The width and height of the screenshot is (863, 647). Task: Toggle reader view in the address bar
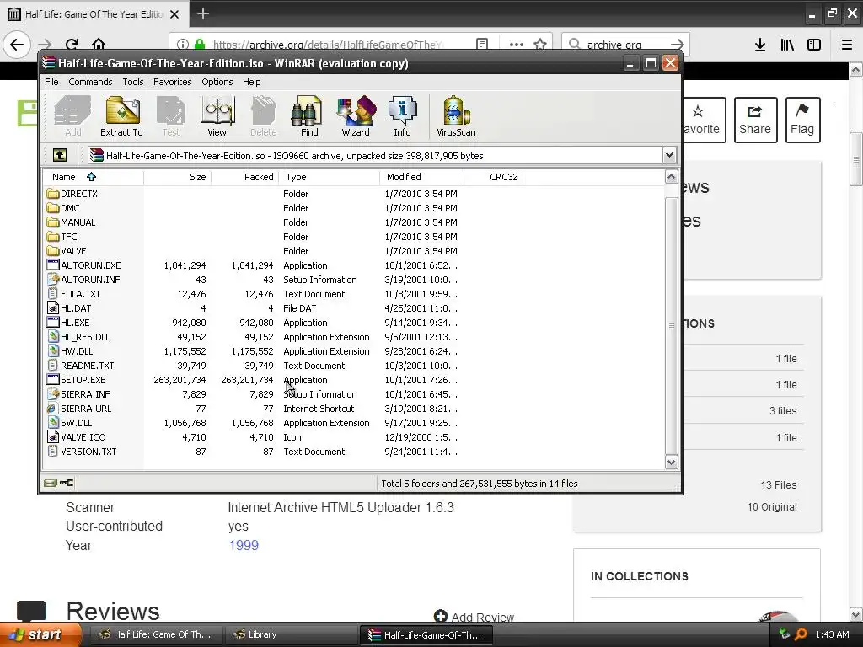click(x=482, y=45)
